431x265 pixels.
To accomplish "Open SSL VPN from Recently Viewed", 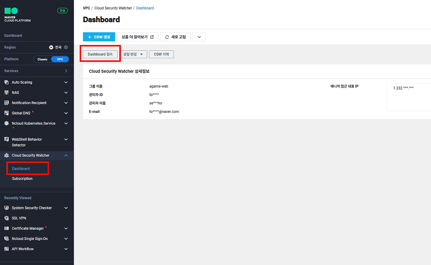I will point(19,218).
